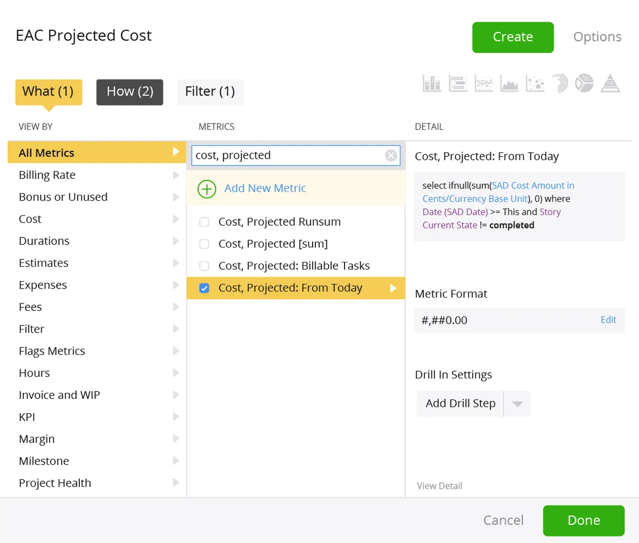
Task: Select the pyramid chart type
Action: 610,84
